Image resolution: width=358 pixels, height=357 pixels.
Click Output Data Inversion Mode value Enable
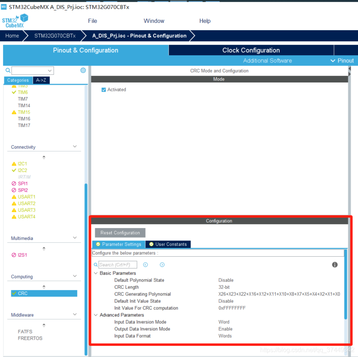pos(225,329)
